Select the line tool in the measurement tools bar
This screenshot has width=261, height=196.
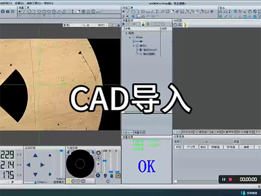(x=25, y=11)
